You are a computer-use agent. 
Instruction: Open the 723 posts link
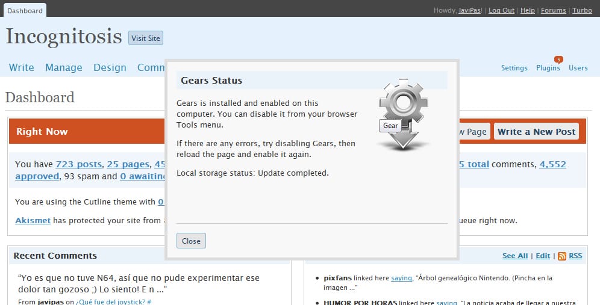(x=79, y=164)
